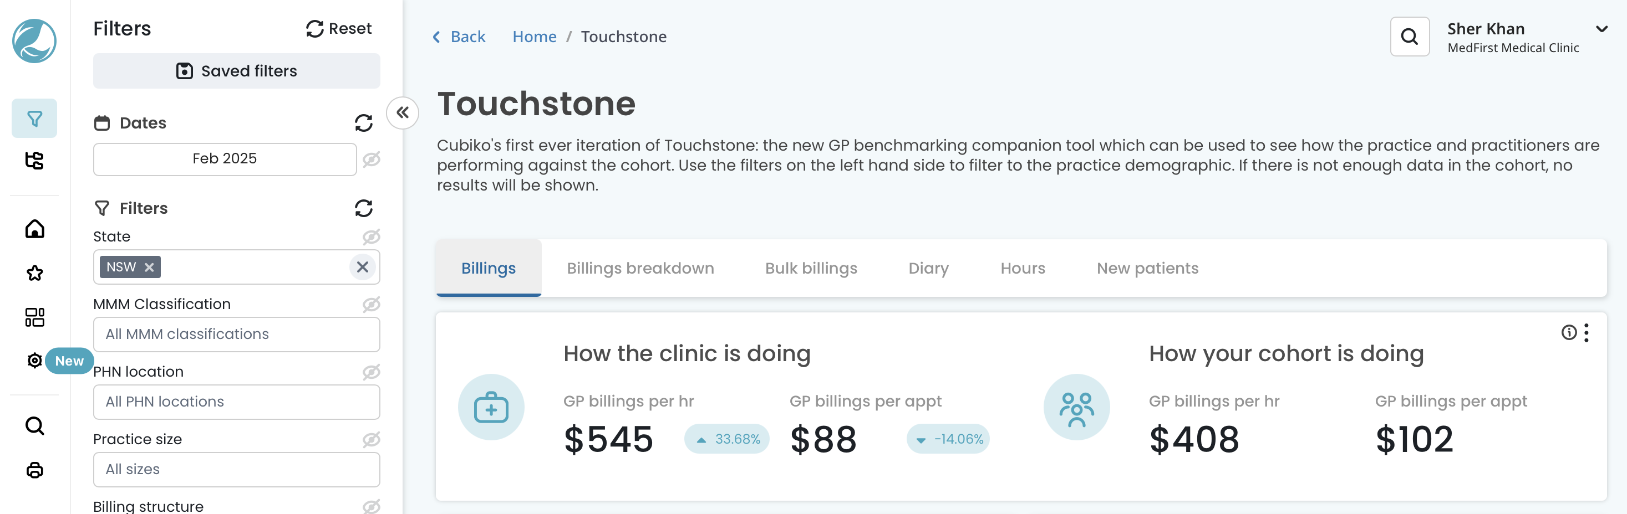Open the three-dot menu on billings card

point(1586,332)
